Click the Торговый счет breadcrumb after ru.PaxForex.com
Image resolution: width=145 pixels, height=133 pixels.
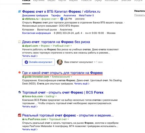click(x=58, y=119)
